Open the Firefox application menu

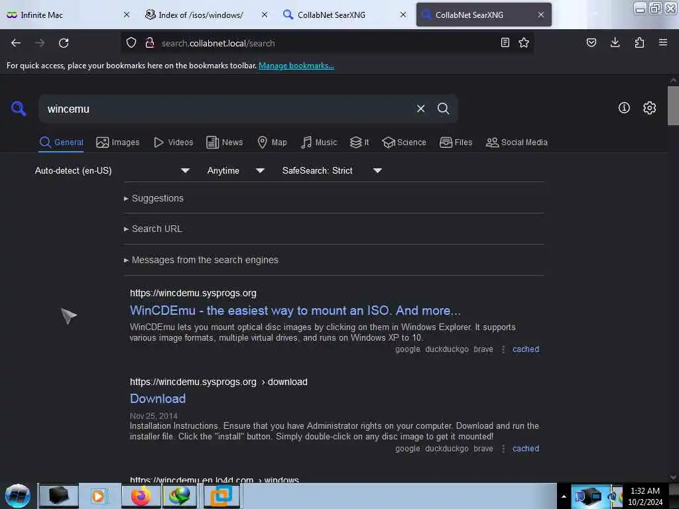663,43
